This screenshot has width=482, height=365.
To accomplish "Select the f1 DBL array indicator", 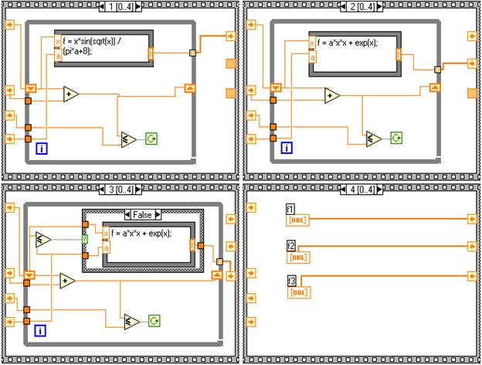I will 297,220.
